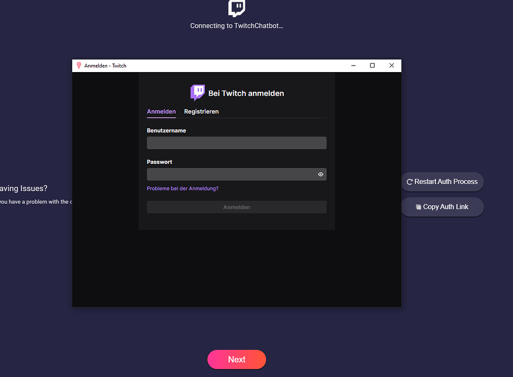Screen dimensions: 513x377
Task: Close the Anmelden - Twitch window
Action: tap(391, 65)
